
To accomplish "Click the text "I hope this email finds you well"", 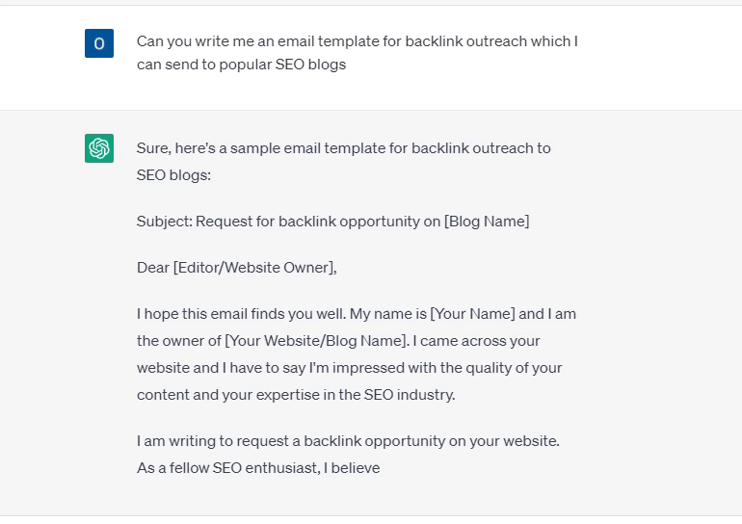I will point(241,314).
